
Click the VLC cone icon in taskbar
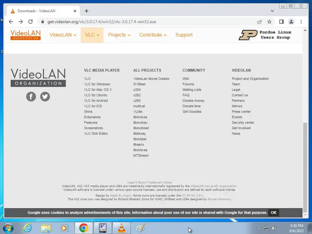(x=121, y=228)
